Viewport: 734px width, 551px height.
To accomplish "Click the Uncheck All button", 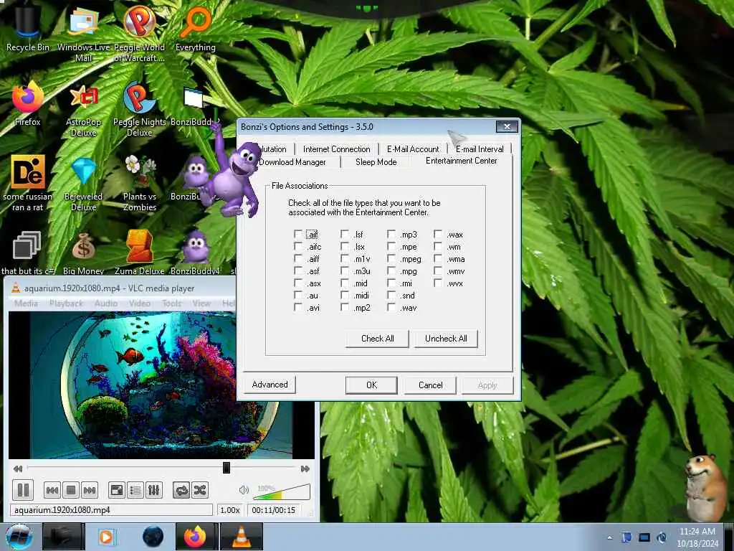I will coord(446,339).
